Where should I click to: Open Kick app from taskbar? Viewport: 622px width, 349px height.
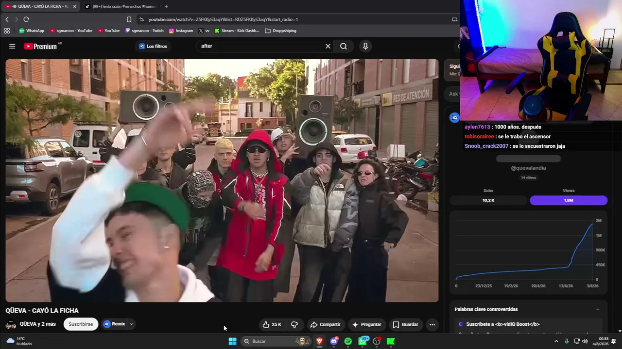click(x=391, y=341)
